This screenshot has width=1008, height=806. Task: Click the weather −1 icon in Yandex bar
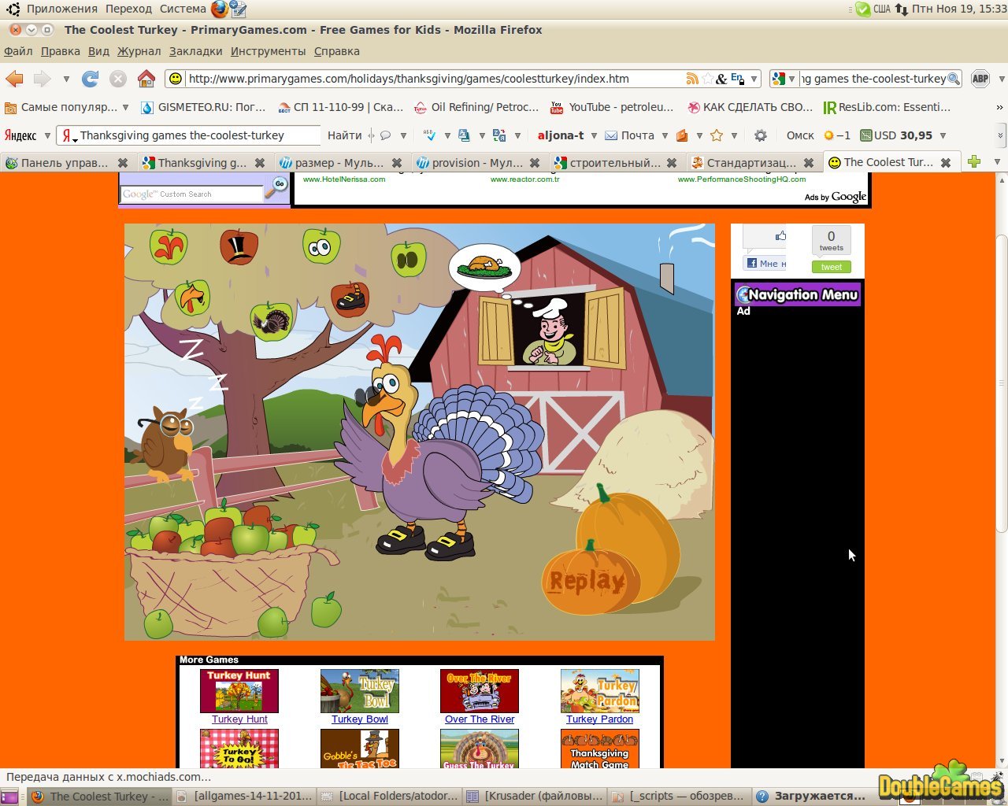[x=836, y=135]
